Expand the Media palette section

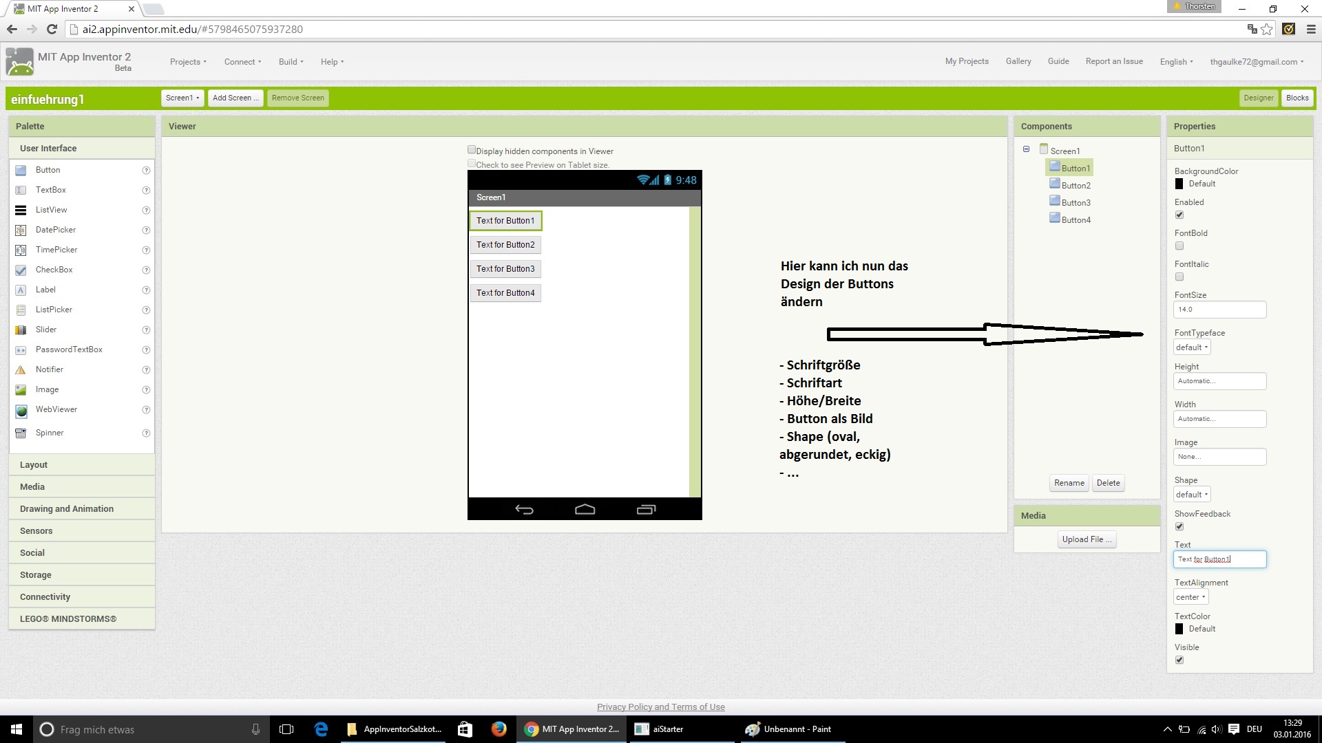tap(82, 487)
